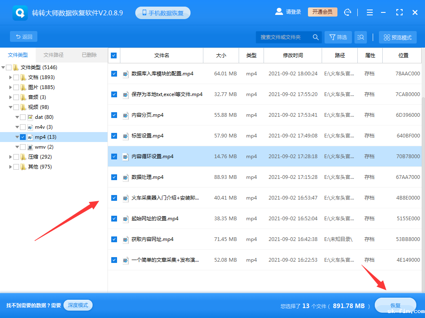Open the hamburger menu
Screen dimensions: 425x318
[369, 12]
